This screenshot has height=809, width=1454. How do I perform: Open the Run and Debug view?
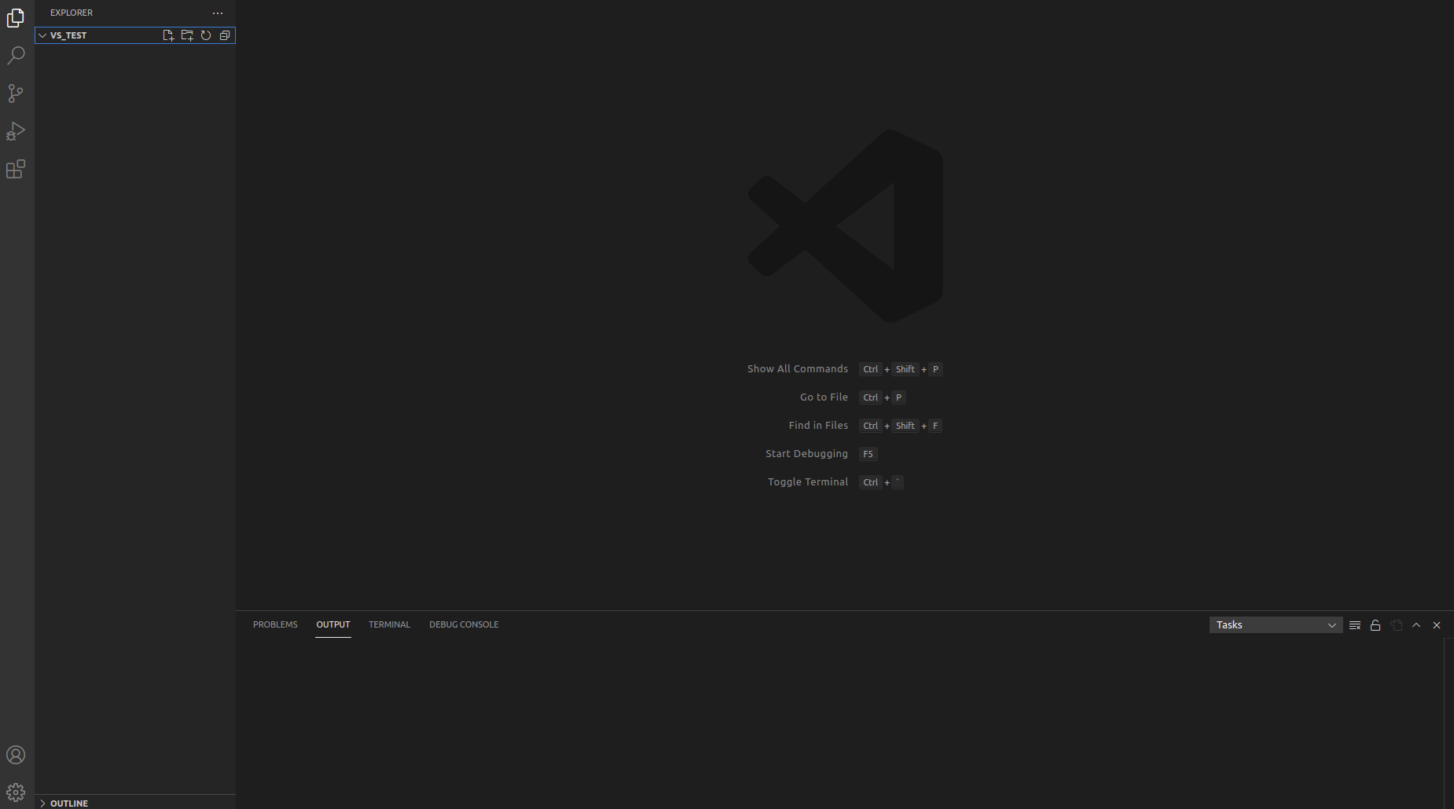[x=16, y=131]
